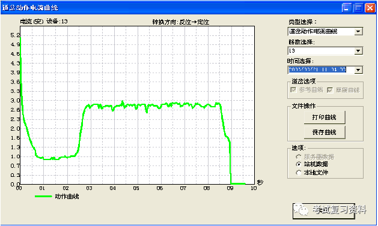Click the 电流(安) 设备:13 label

(x=44, y=22)
